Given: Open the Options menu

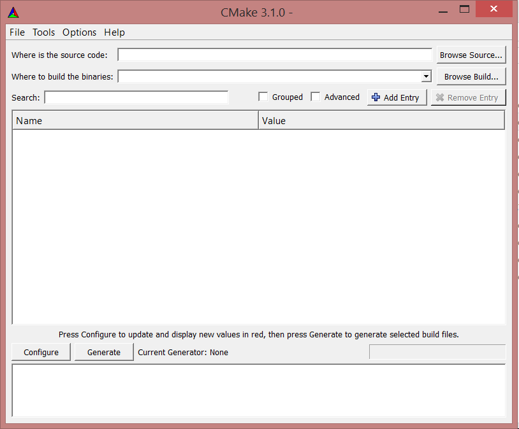Looking at the screenshot, I should [80, 32].
